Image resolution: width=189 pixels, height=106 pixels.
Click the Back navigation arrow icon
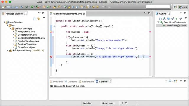click(x=97, y=7)
